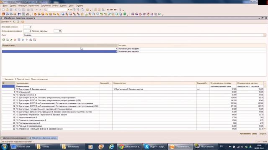Select row 21 '1С:Розница 8. Базовая версия'
Viewport: 268px width, 150px height.
[x=133, y=126]
